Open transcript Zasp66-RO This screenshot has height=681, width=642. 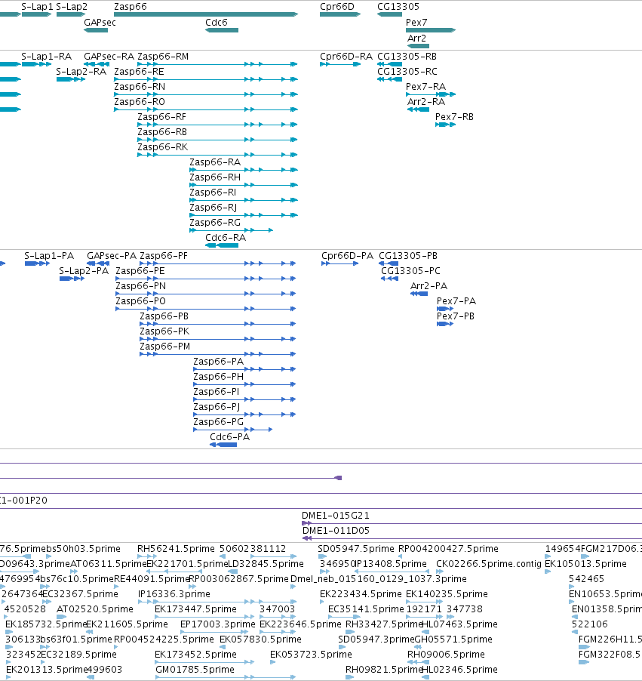pos(140,102)
